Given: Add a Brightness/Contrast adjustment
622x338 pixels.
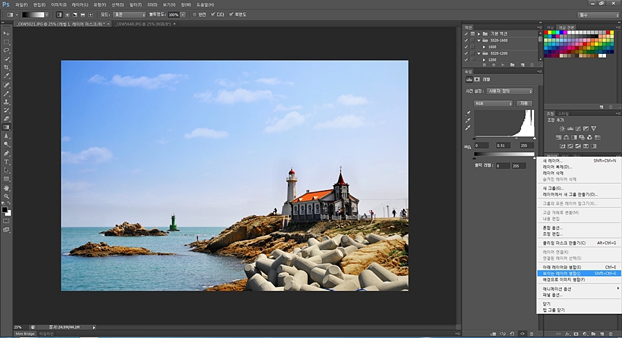Looking at the screenshot, I should [x=562, y=129].
